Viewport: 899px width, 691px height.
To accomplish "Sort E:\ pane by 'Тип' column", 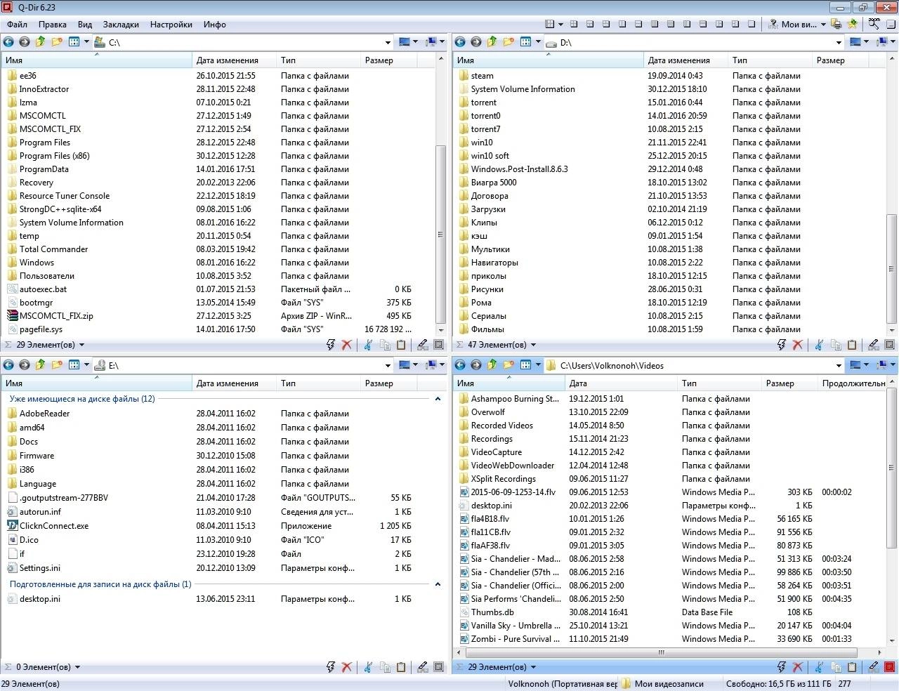I will pyautogui.click(x=318, y=383).
